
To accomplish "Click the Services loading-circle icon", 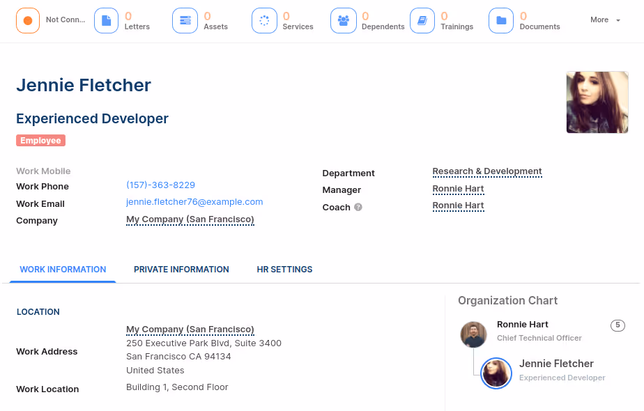I will pyautogui.click(x=264, y=20).
